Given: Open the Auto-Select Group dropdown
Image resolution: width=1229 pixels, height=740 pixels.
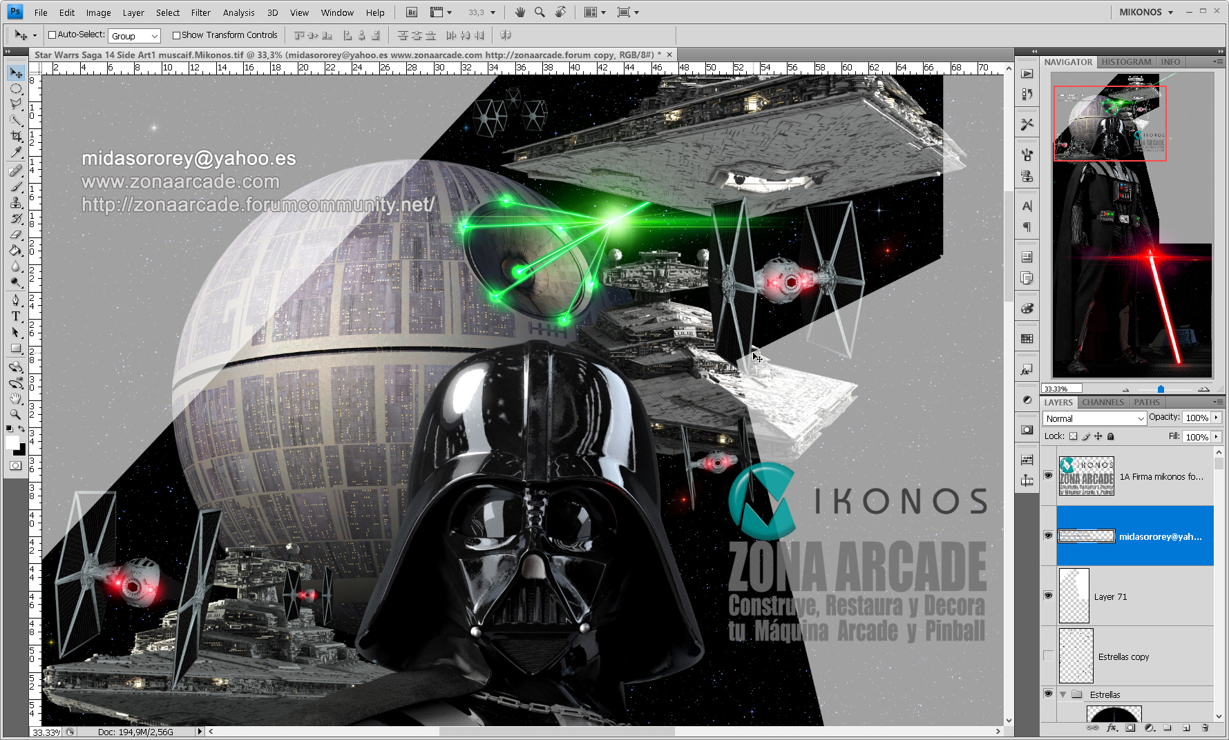Looking at the screenshot, I should coord(135,36).
